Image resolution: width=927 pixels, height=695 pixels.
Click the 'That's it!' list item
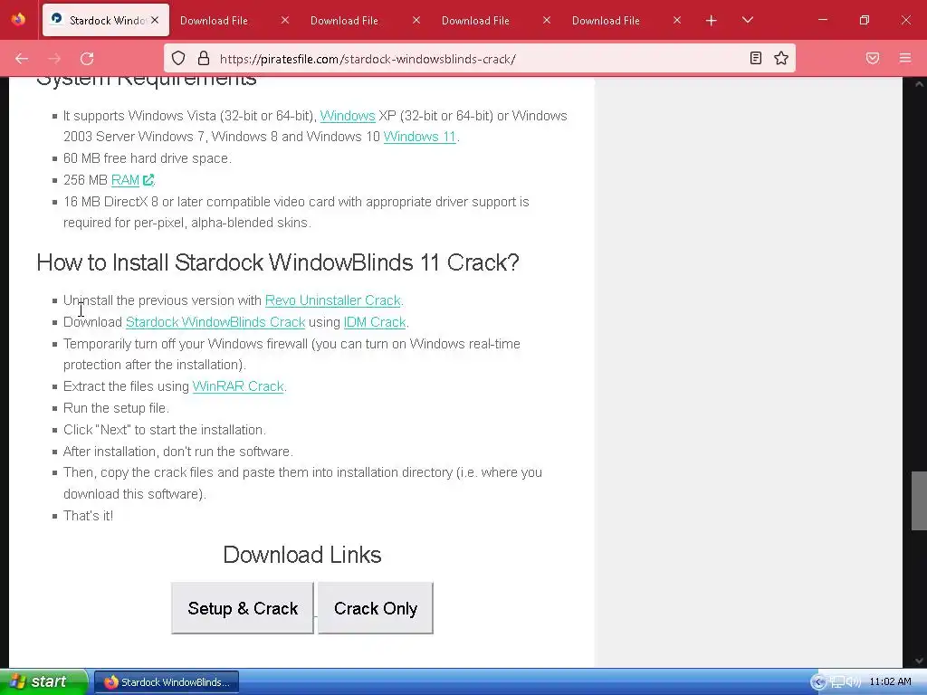coord(88,515)
